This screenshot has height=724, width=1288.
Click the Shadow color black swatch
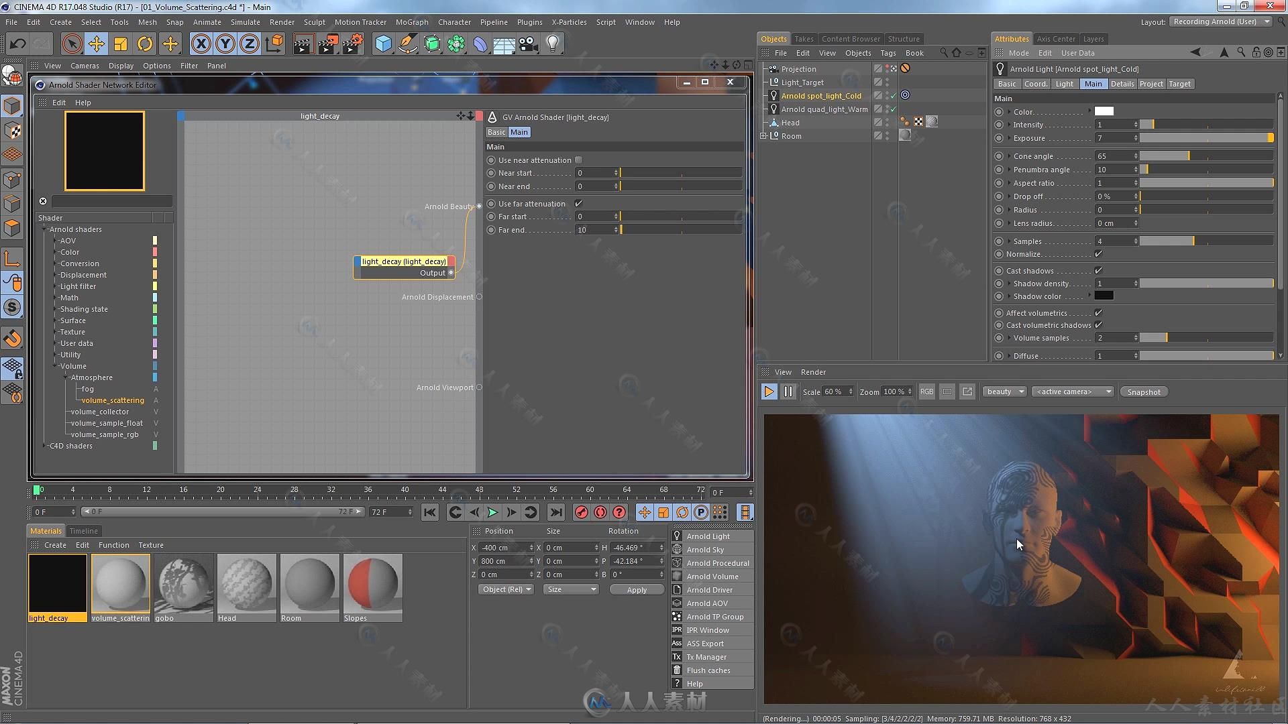(x=1104, y=296)
